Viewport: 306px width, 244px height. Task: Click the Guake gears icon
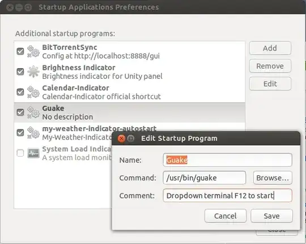pos(33,112)
